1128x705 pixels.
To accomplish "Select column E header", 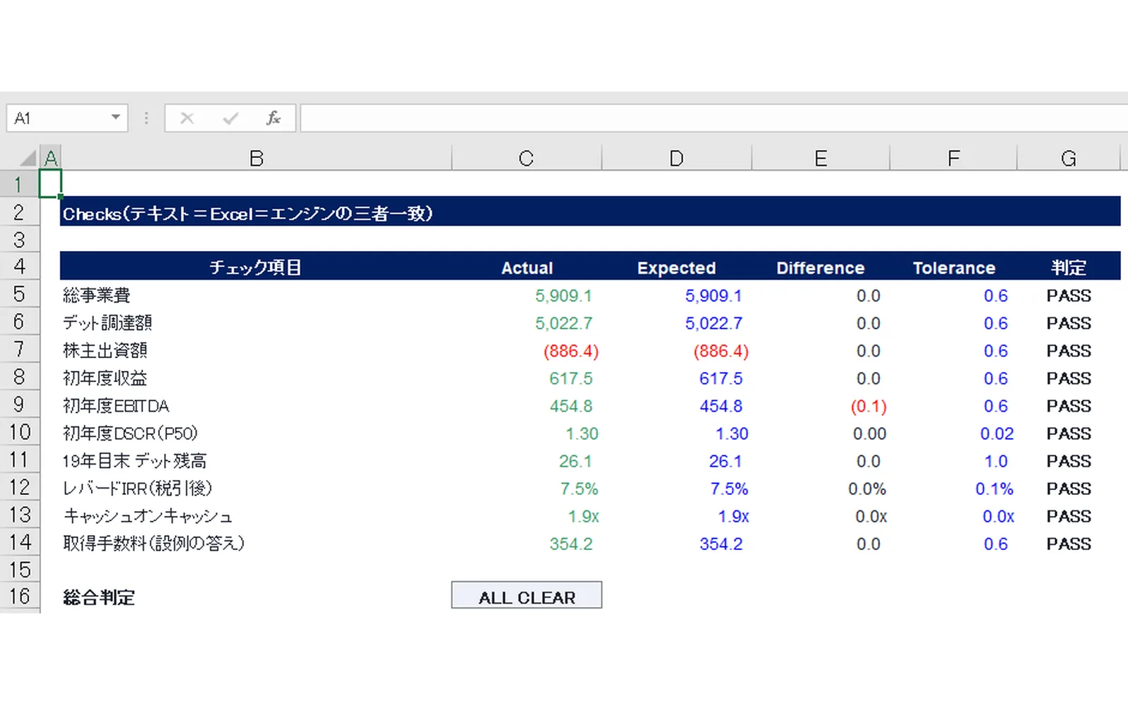I will [x=821, y=158].
